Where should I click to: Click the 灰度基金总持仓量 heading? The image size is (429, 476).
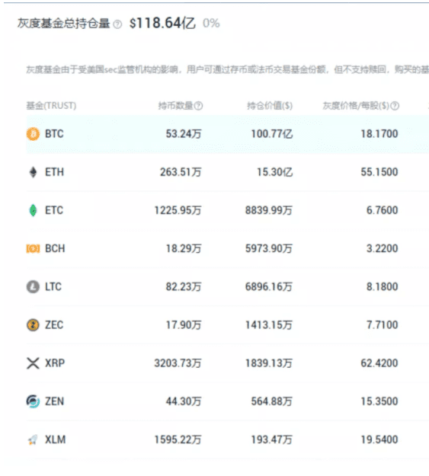[x=63, y=24]
